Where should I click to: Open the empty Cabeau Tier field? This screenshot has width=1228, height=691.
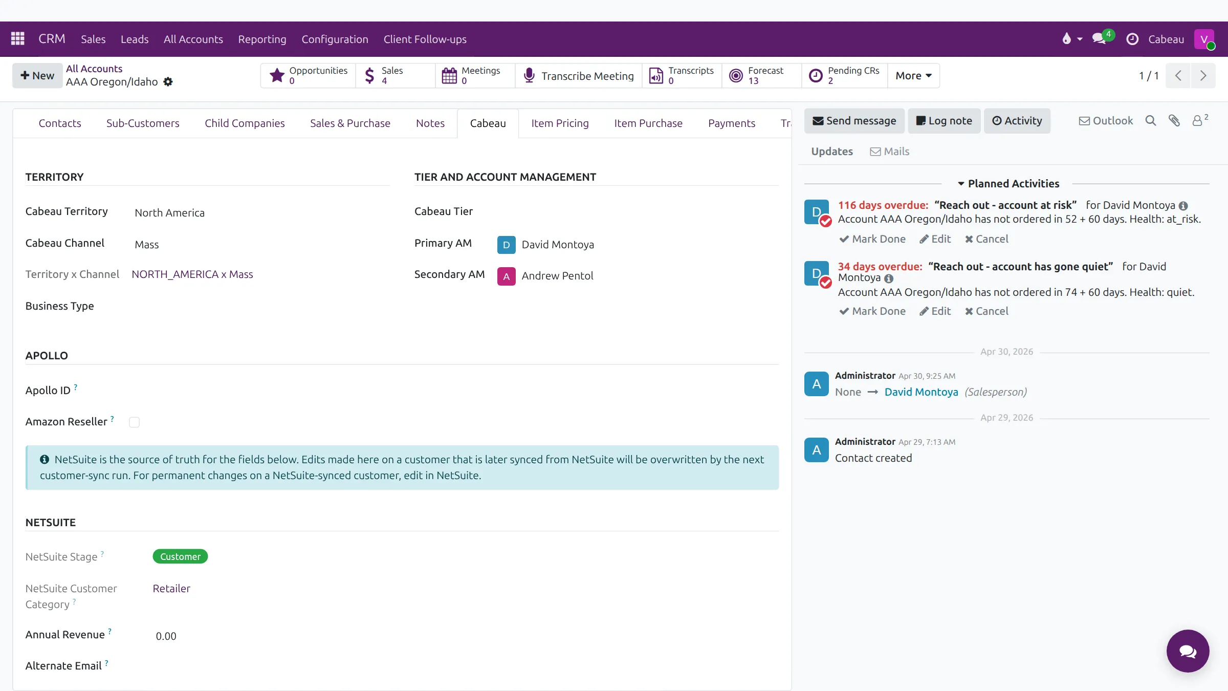pos(637,212)
